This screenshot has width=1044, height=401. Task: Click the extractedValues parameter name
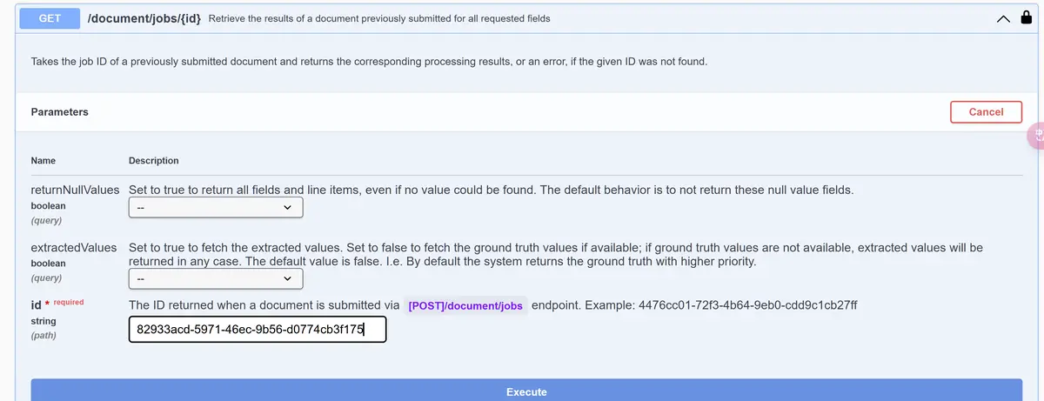click(x=74, y=247)
